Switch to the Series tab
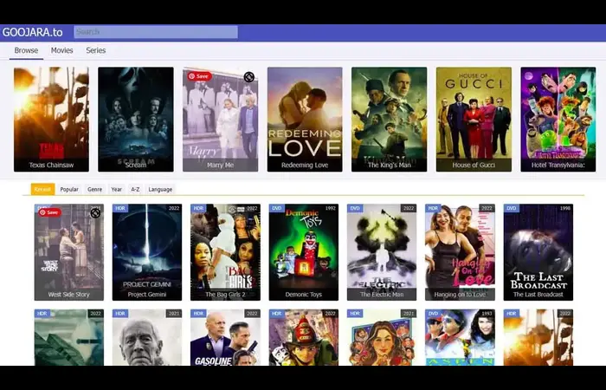Viewport: 606px width, 390px height. point(96,50)
